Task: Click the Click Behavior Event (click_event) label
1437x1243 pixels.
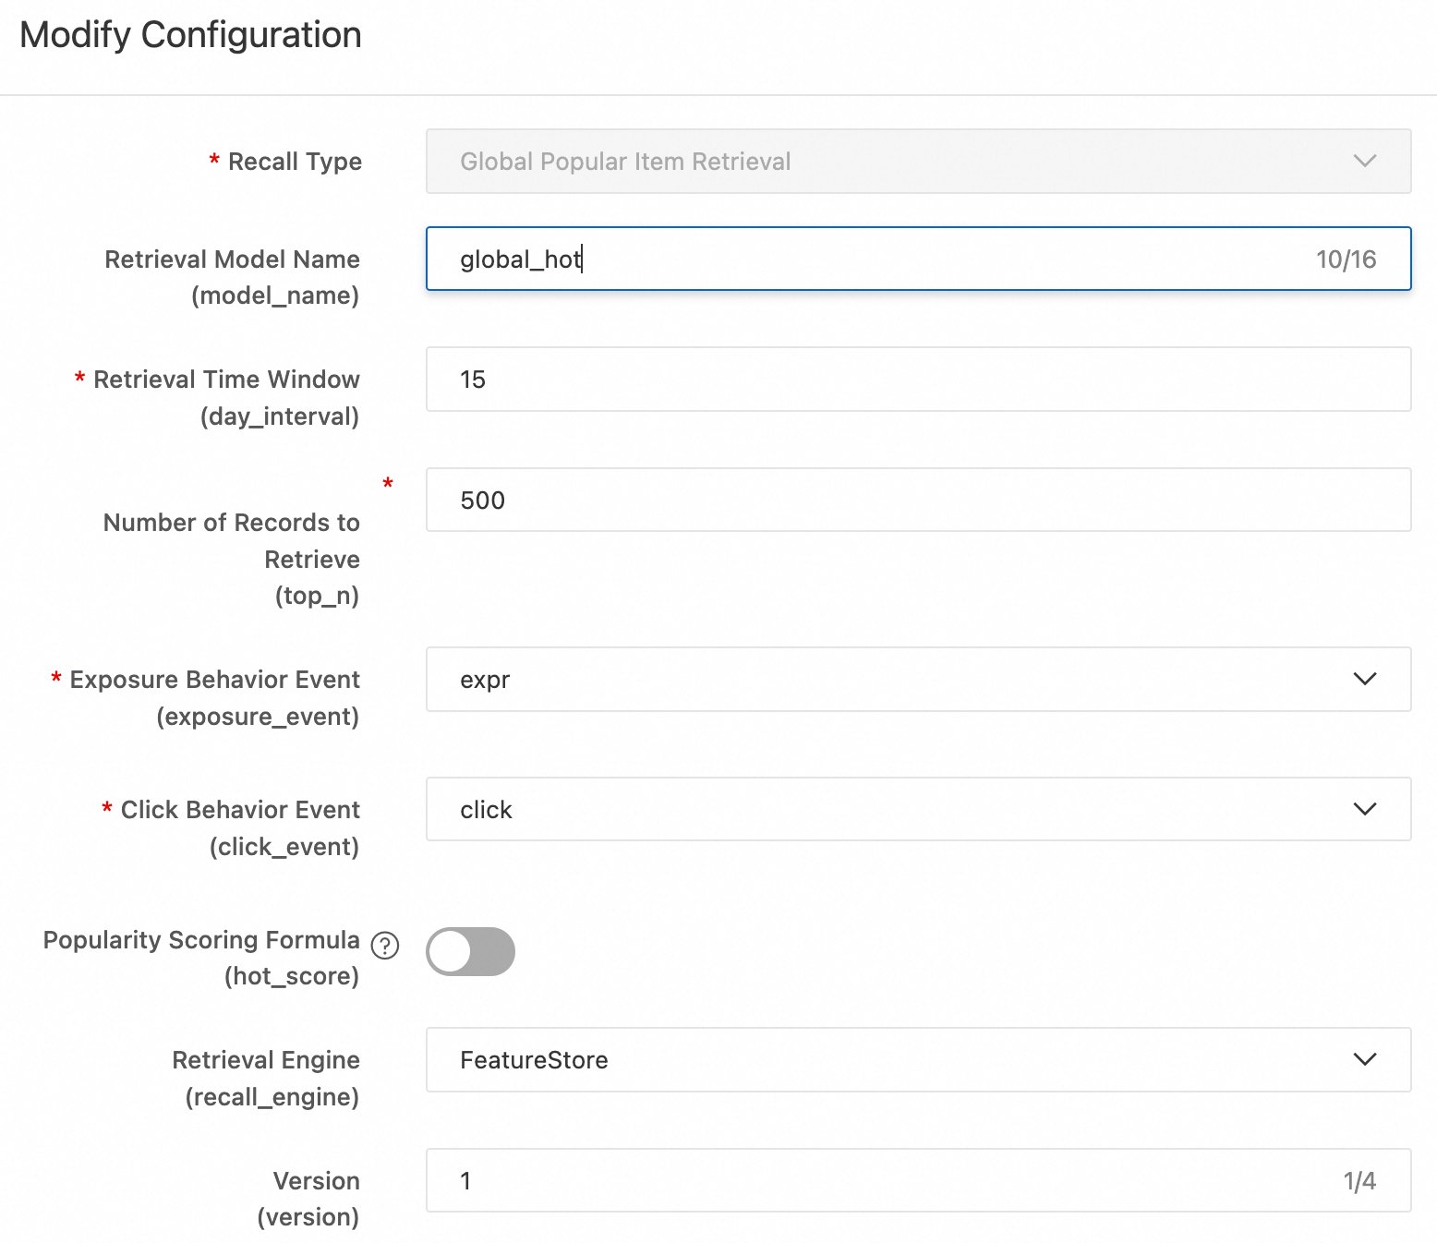Action: (x=240, y=828)
